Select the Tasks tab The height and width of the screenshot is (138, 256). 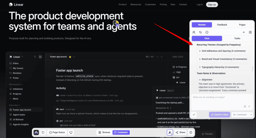[x=237, y=38]
